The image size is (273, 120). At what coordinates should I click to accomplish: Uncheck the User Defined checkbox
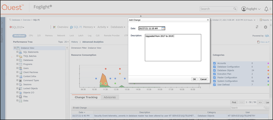coord(214,85)
